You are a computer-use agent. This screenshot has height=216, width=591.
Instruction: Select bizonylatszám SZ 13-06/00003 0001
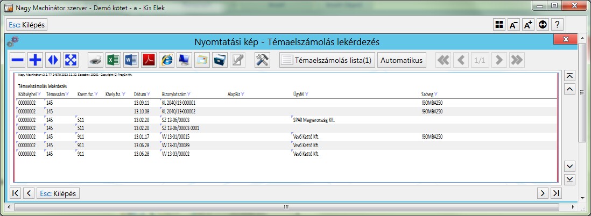click(x=180, y=128)
